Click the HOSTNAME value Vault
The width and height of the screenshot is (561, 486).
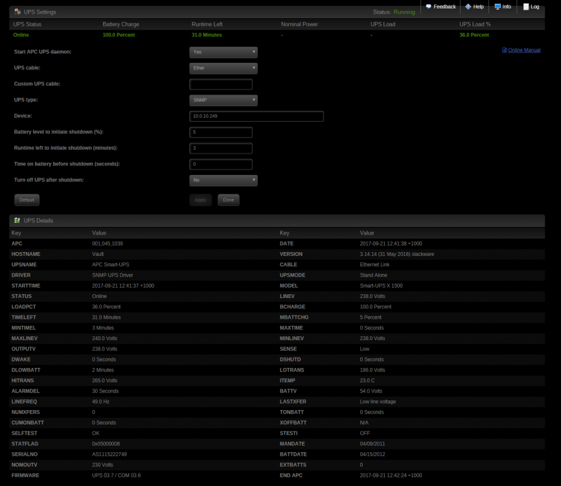click(x=98, y=254)
